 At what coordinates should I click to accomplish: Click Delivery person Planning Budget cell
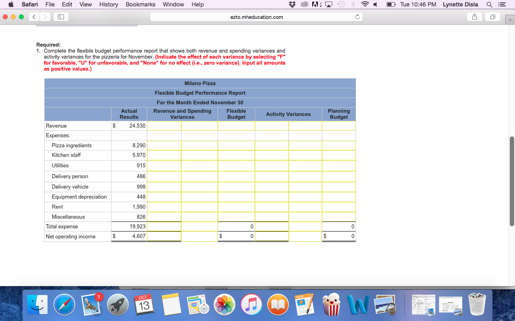[339, 176]
